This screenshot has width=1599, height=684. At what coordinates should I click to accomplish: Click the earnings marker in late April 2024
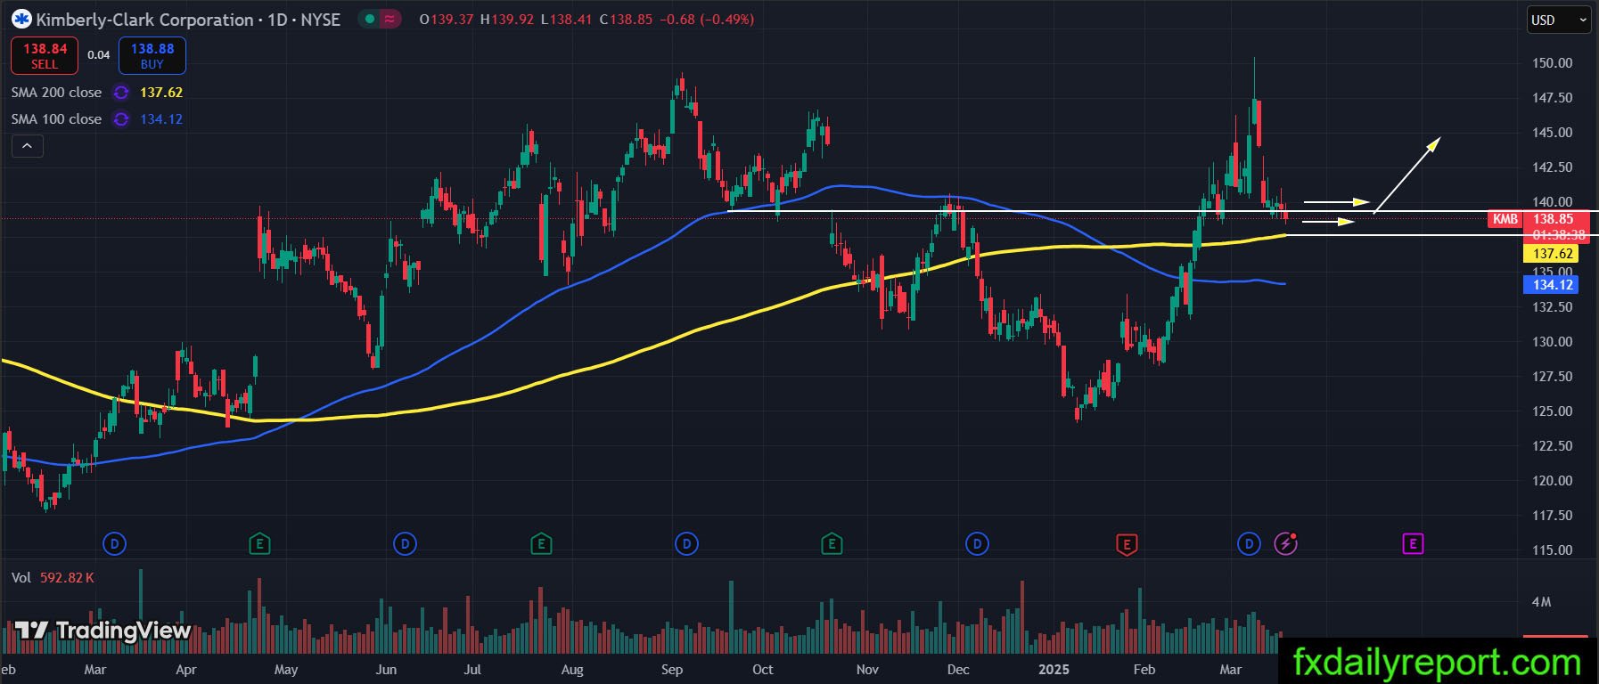[x=259, y=543]
